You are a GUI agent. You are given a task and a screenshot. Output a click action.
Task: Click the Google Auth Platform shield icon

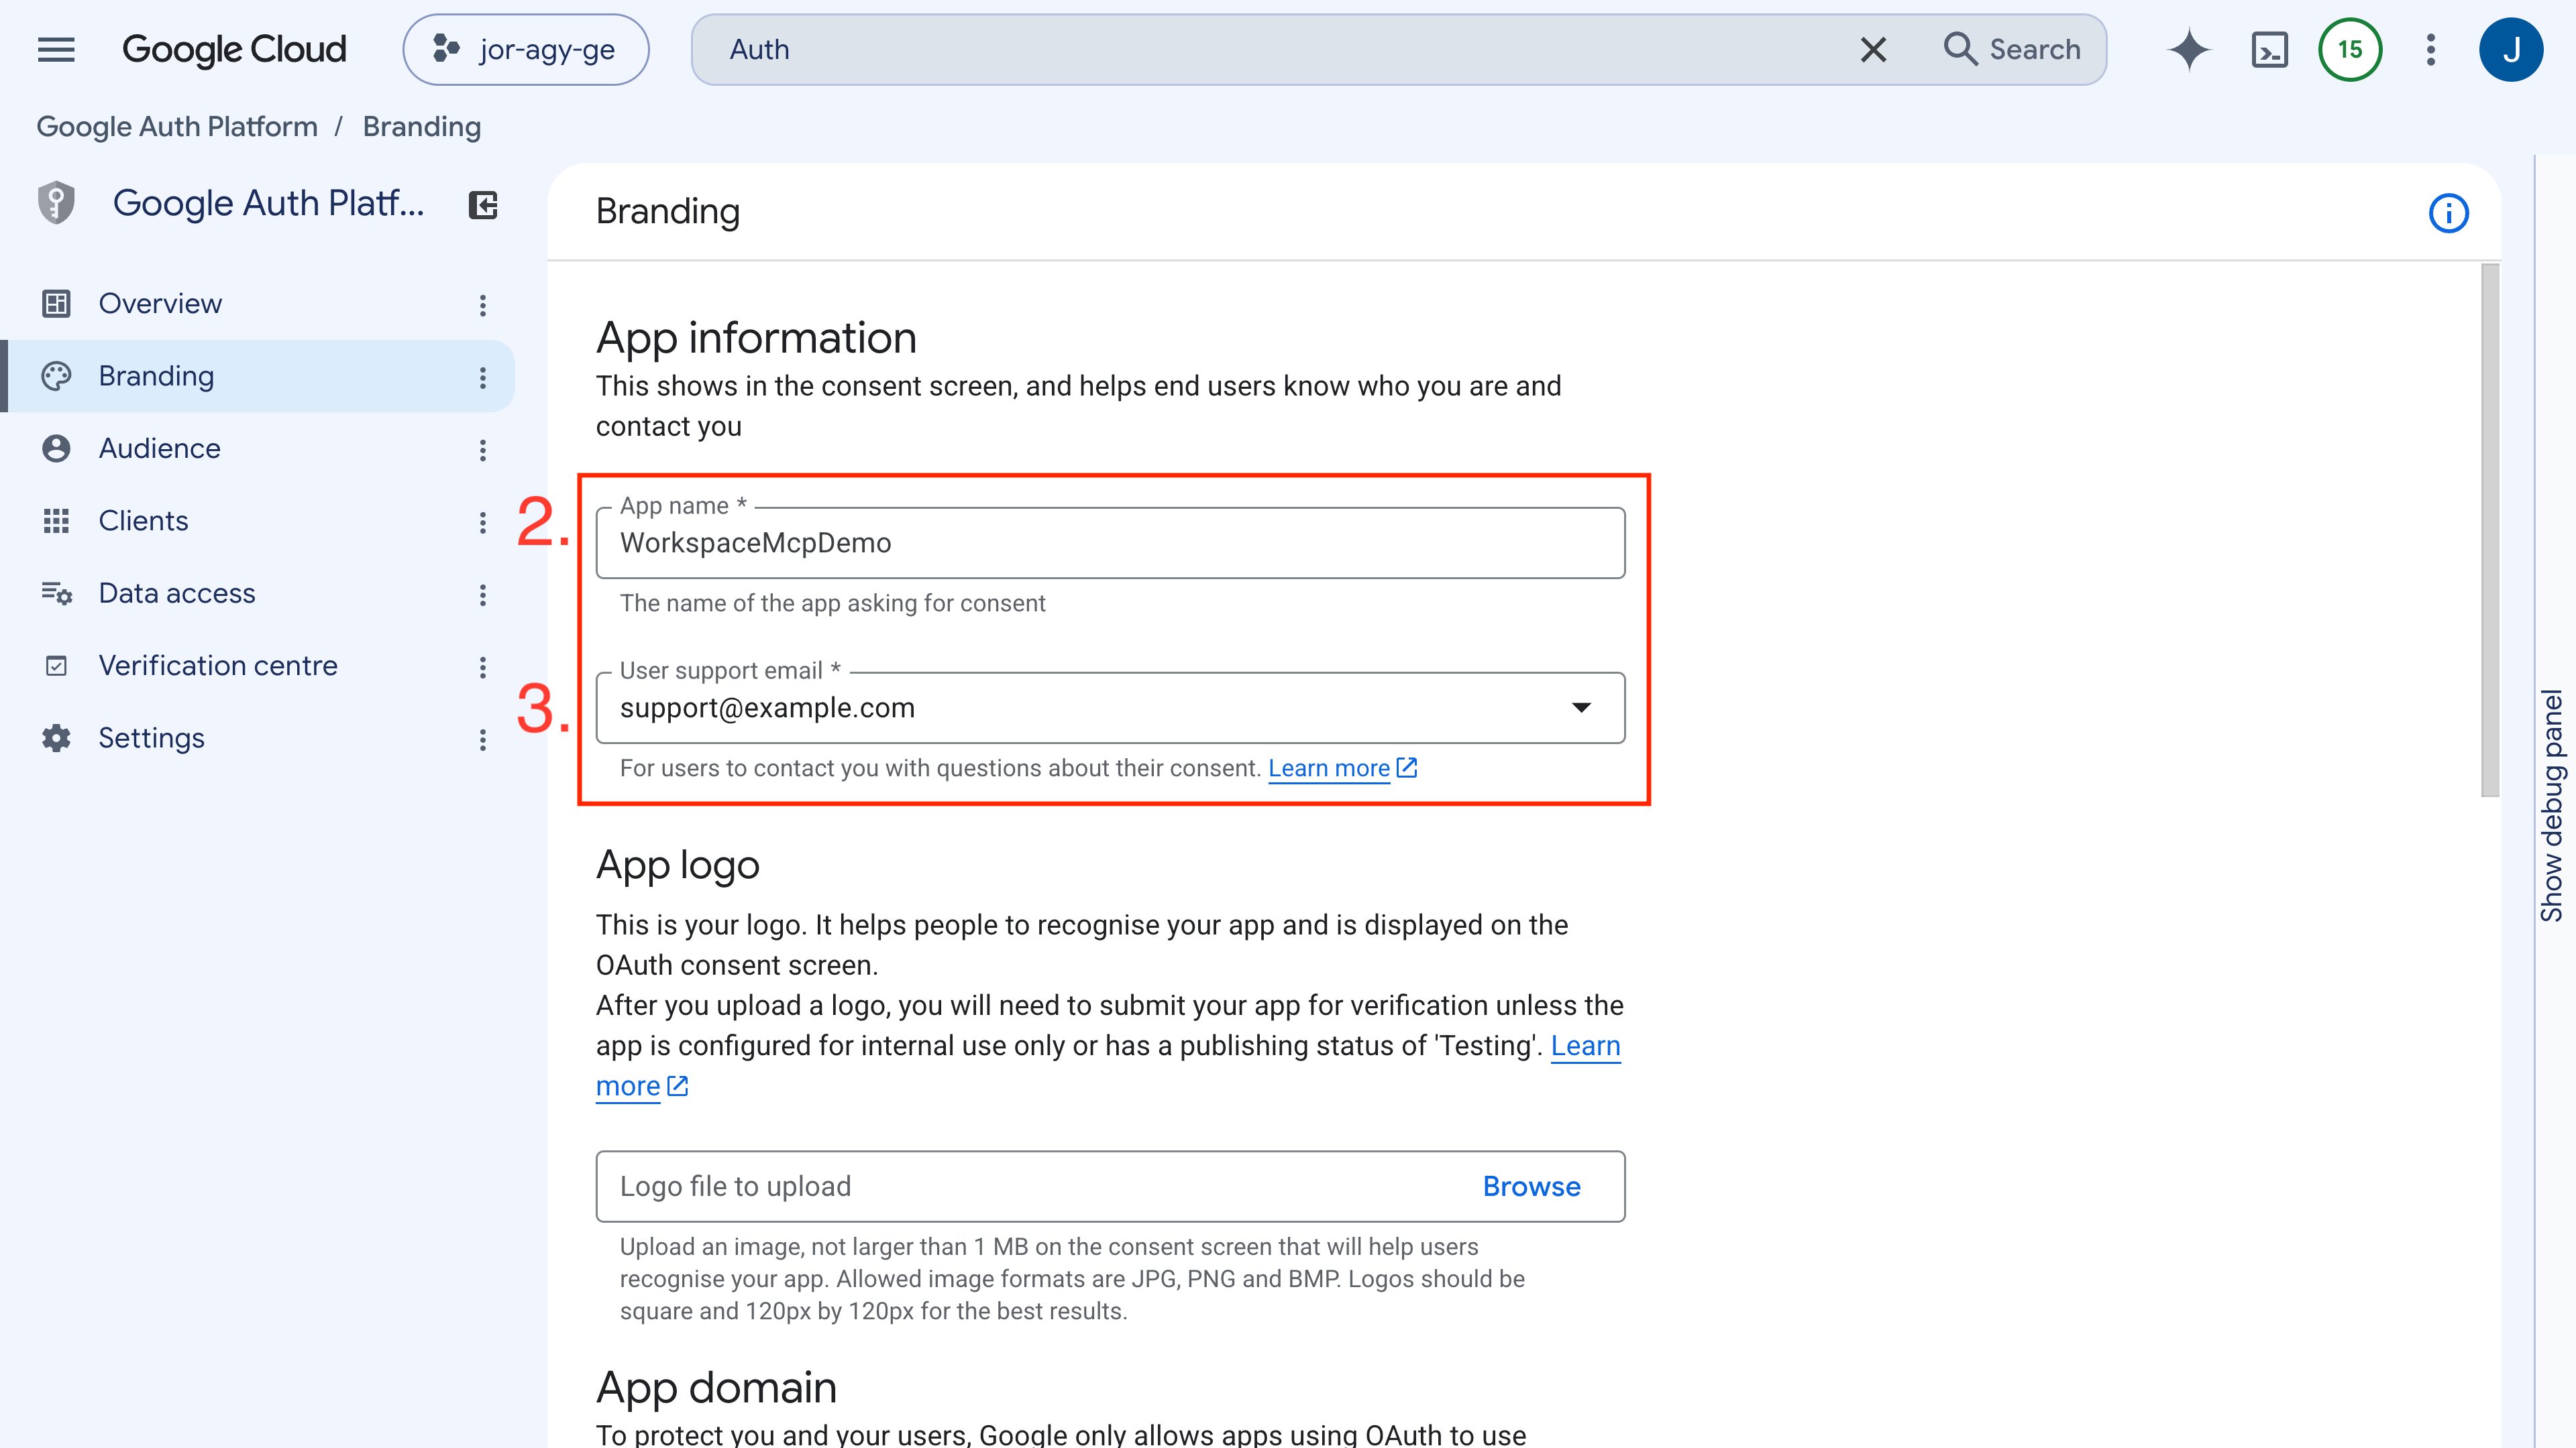point(56,203)
